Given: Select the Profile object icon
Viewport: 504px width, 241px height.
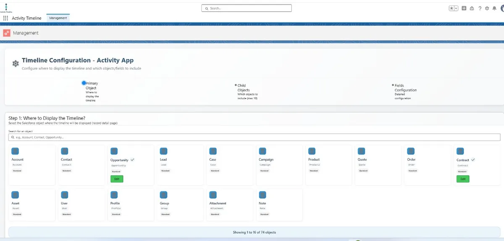Looking at the screenshot, I should pyautogui.click(x=114, y=194).
